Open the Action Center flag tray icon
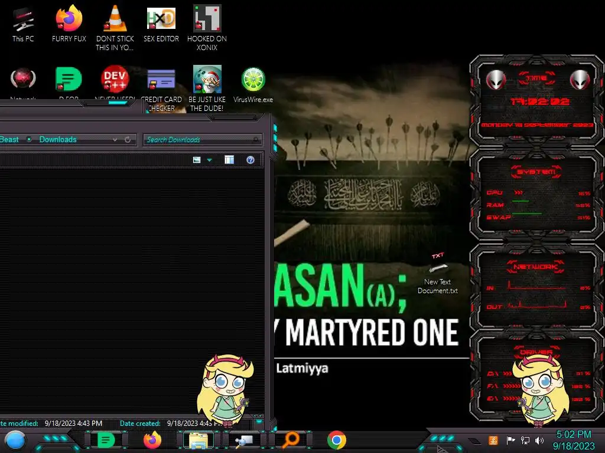The width and height of the screenshot is (605, 453). (x=510, y=440)
